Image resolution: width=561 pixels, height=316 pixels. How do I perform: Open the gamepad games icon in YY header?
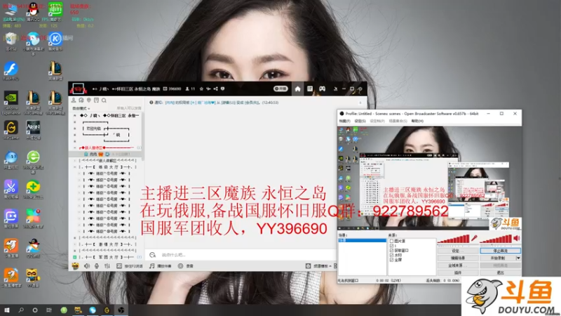tap(322, 89)
